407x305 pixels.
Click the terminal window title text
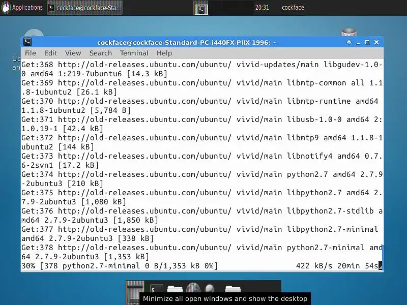pos(187,42)
